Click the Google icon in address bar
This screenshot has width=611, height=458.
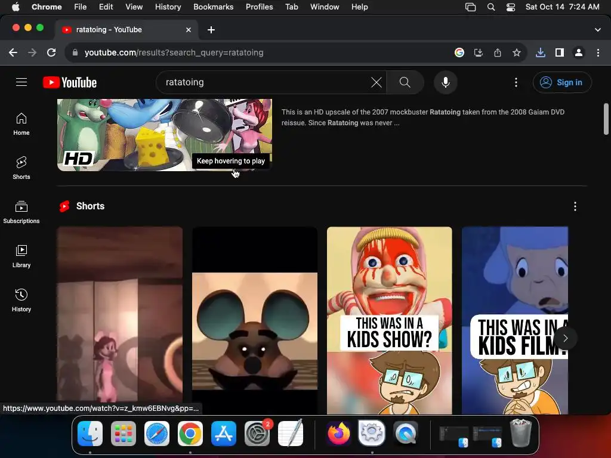[x=459, y=52]
